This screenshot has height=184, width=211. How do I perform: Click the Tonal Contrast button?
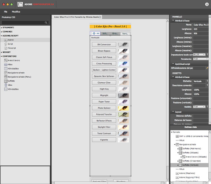[104, 134]
